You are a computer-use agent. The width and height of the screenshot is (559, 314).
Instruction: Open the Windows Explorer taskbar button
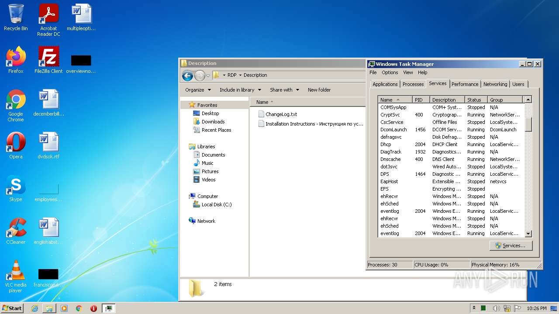[49, 308]
